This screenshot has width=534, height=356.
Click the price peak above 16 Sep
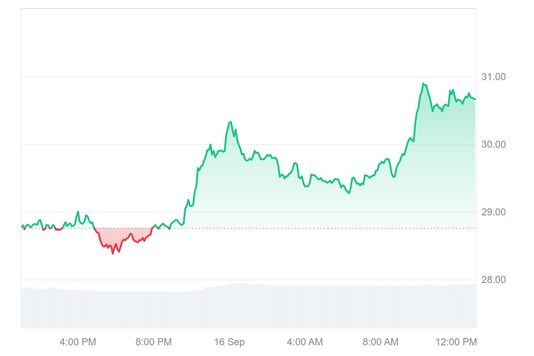[x=230, y=122]
